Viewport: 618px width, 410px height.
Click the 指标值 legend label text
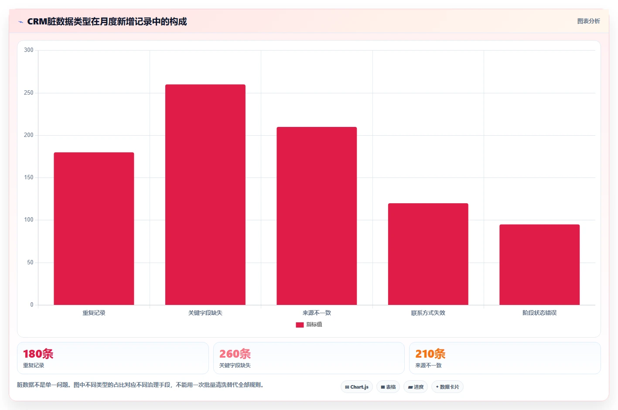[x=314, y=325]
